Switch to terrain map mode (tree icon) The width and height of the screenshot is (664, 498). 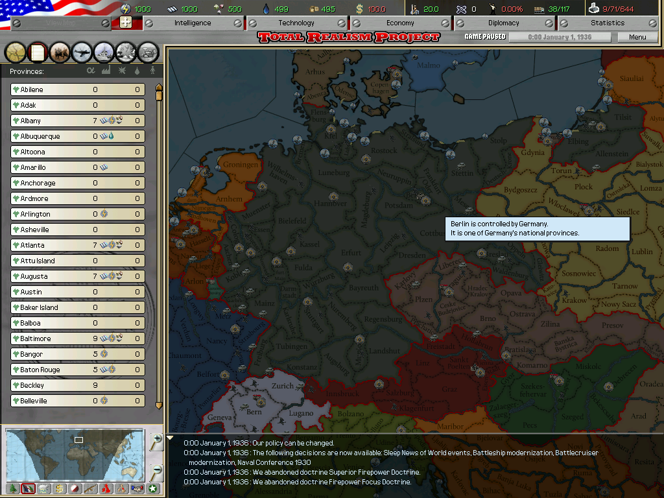pyautogui.click(x=12, y=488)
